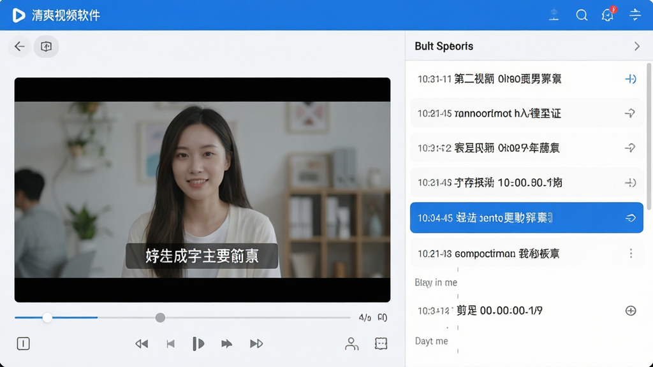Viewport: 653px width, 367px height.
Task: Select the 10.21-13 compoctiman row
Action: coord(527,253)
